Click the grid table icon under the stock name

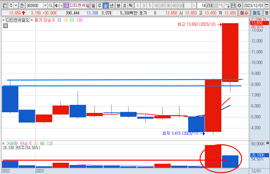pyautogui.click(x=5, y=26)
